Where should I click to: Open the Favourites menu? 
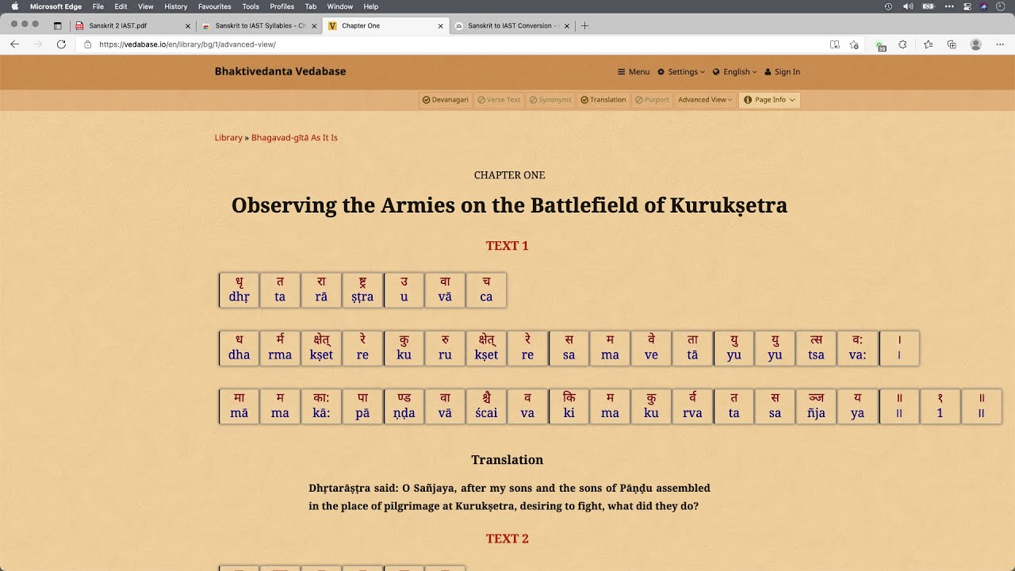coord(214,6)
